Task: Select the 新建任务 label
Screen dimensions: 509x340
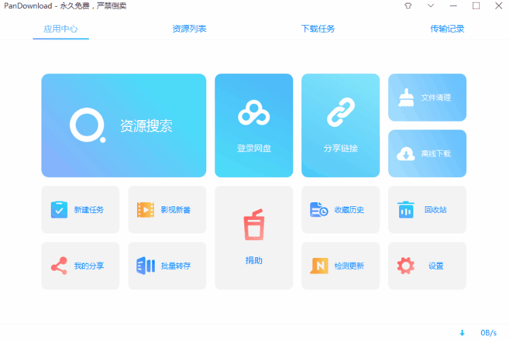Action: tap(89, 210)
